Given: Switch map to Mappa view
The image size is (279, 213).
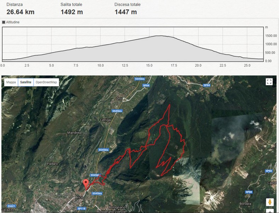Looking at the screenshot, I should 11,82.
